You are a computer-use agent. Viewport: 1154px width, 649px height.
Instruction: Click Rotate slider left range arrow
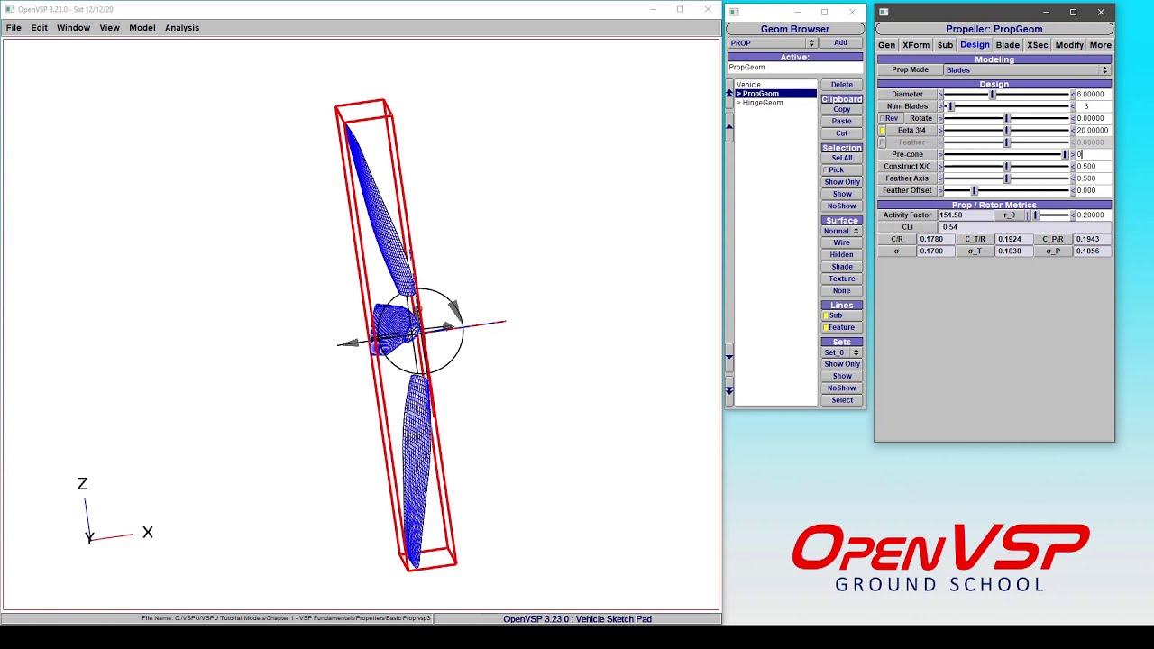940,118
